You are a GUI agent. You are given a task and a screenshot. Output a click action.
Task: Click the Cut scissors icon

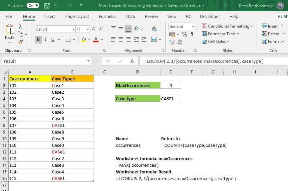tap(20, 26)
